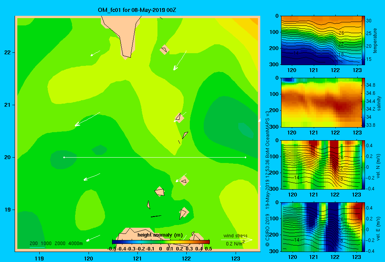Click the west endpoint of the transect line
This screenshot has width=385, height=262.
[x=64, y=157]
